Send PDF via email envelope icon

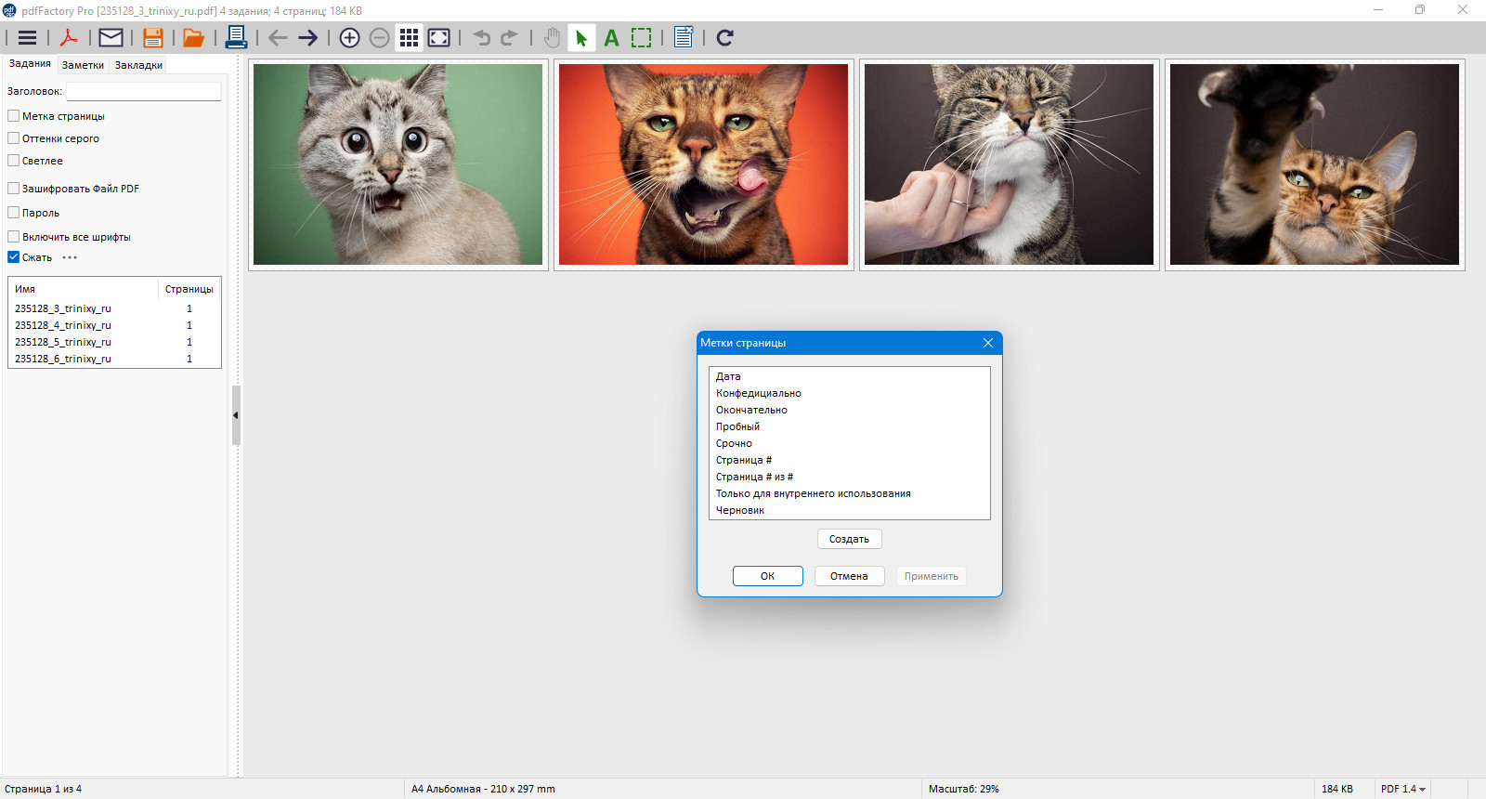click(x=111, y=38)
